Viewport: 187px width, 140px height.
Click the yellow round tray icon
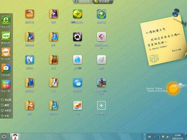coord(163,137)
